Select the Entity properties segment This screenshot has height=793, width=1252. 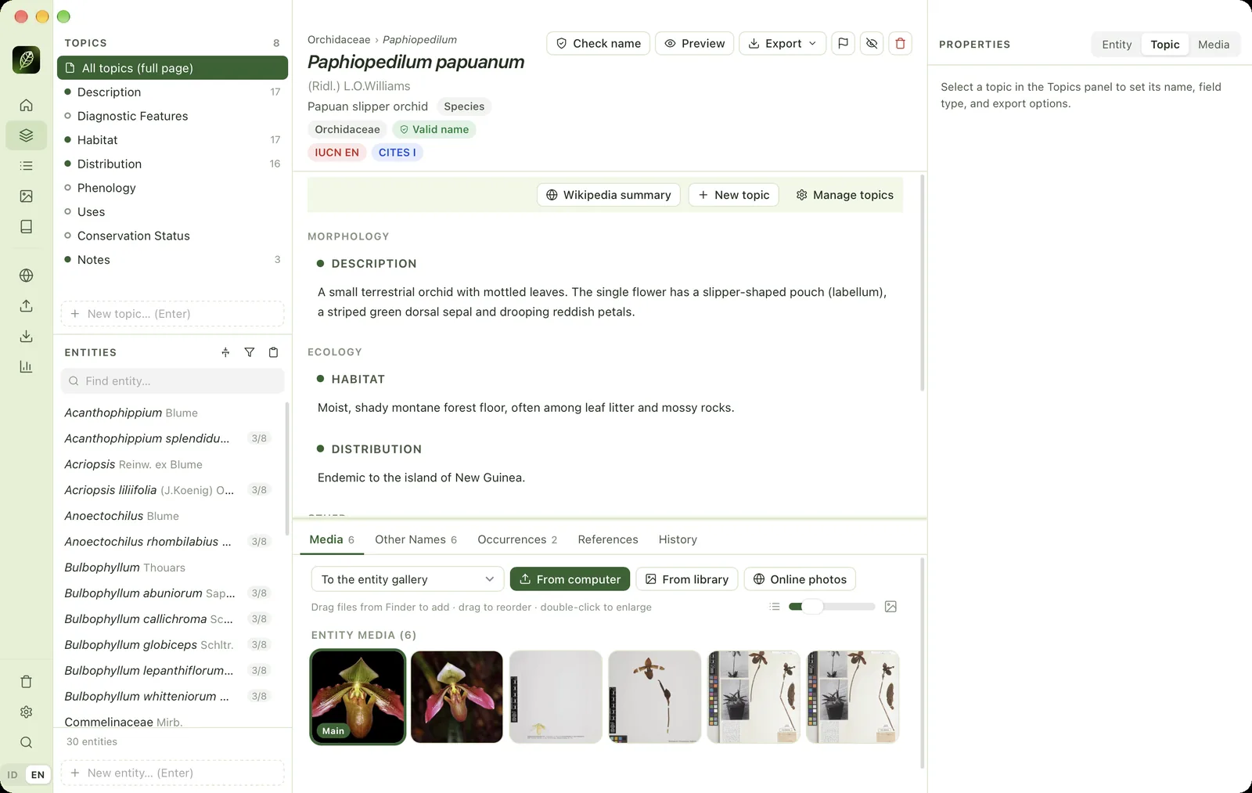click(1117, 45)
